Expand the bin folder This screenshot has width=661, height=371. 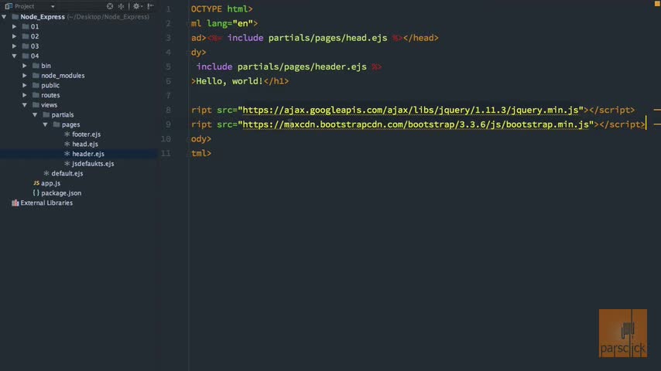25,66
